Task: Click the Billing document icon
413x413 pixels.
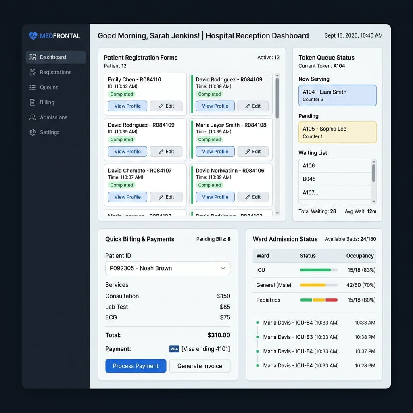Action: (33, 102)
